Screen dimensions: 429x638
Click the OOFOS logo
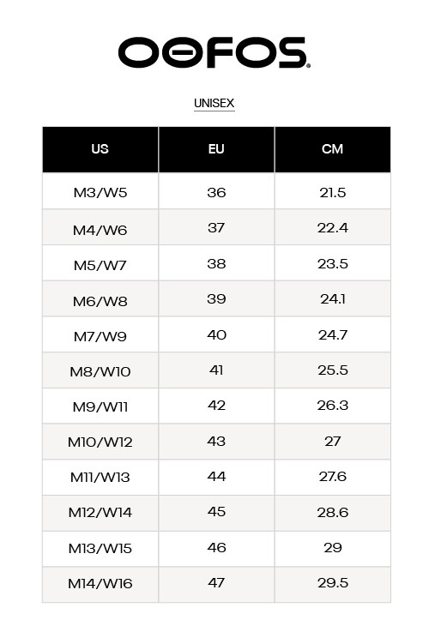pyautogui.click(x=214, y=52)
